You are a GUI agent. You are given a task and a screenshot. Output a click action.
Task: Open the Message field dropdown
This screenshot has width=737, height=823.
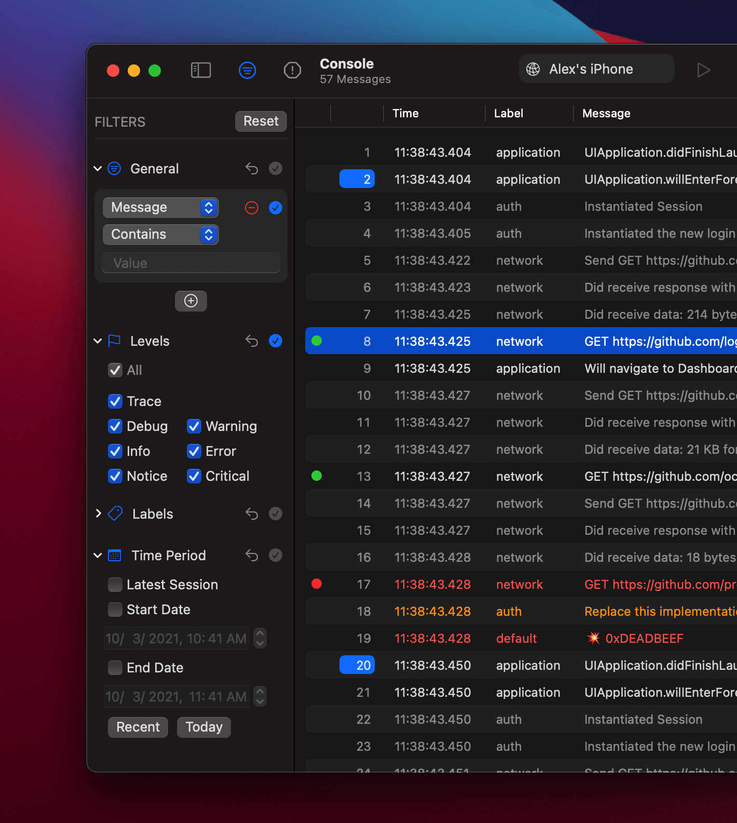[161, 208]
